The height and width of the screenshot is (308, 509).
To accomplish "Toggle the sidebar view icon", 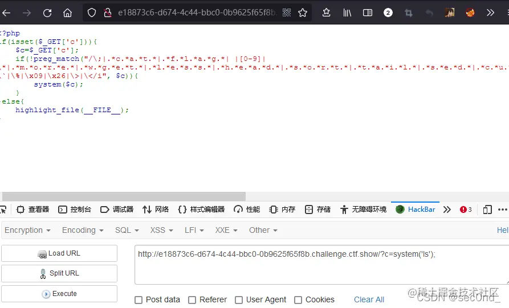I will coord(368,13).
